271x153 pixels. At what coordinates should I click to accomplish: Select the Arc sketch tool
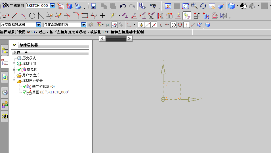pyautogui.click(x=23, y=16)
